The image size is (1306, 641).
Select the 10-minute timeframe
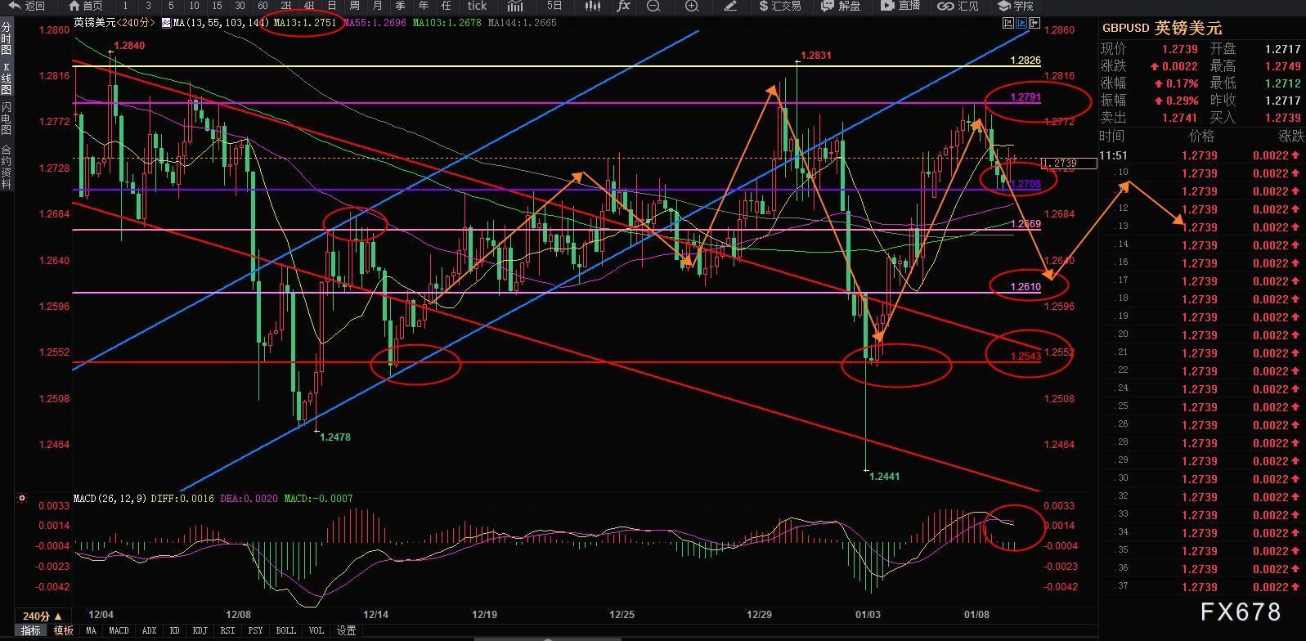(194, 6)
